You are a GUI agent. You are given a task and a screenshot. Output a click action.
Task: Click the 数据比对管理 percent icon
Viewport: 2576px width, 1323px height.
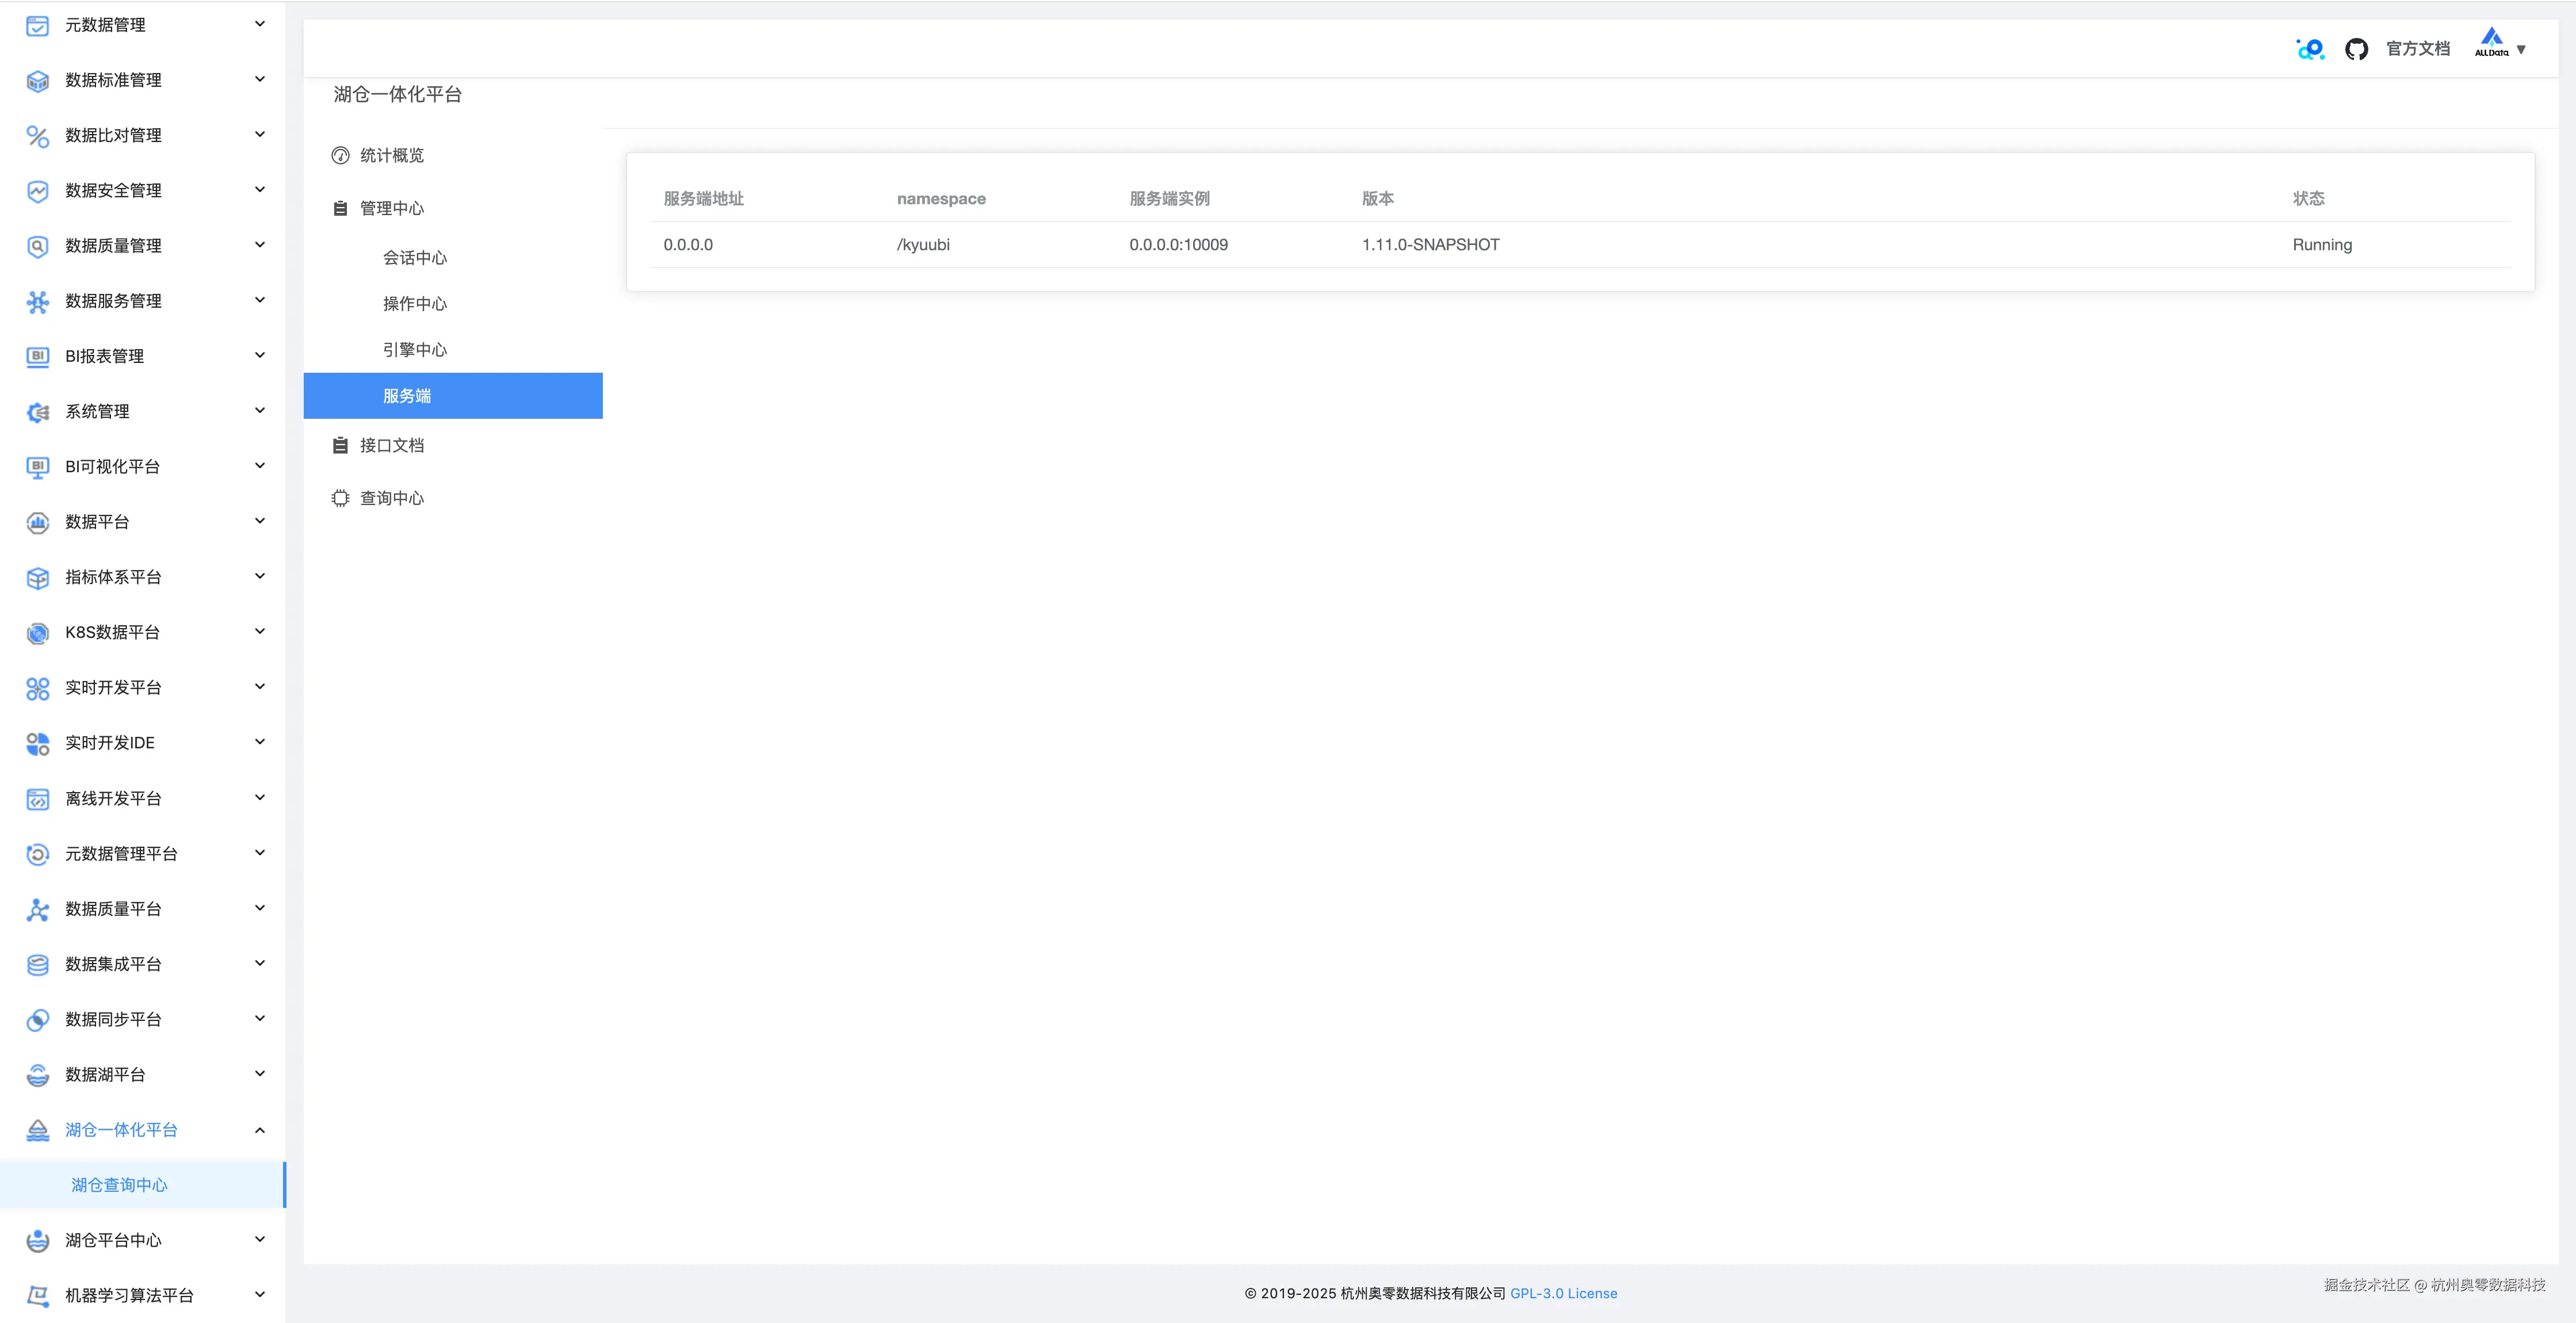pyautogui.click(x=38, y=135)
